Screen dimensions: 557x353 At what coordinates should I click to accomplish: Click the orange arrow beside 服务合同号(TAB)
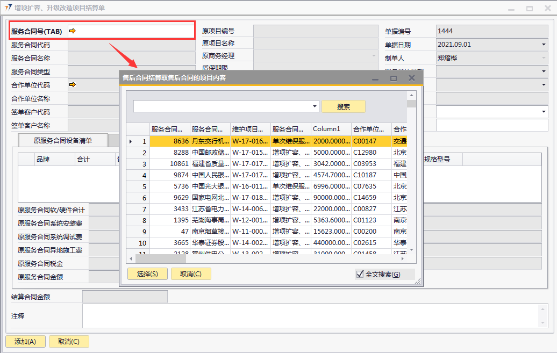[x=73, y=31]
